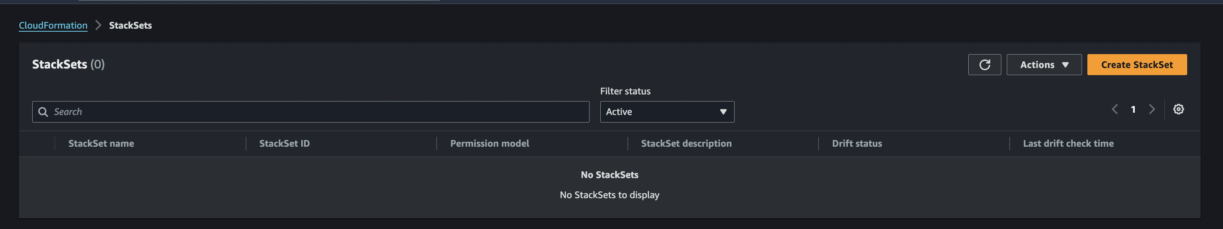This screenshot has width=1223, height=229.
Task: Focus the Search StackSets field
Action: point(311,112)
